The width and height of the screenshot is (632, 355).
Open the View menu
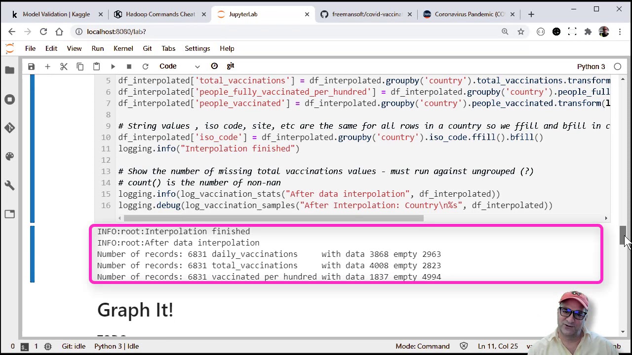click(x=74, y=48)
